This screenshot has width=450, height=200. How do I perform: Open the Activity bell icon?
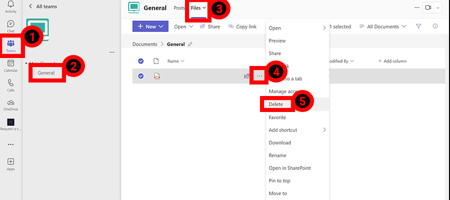(x=11, y=6)
